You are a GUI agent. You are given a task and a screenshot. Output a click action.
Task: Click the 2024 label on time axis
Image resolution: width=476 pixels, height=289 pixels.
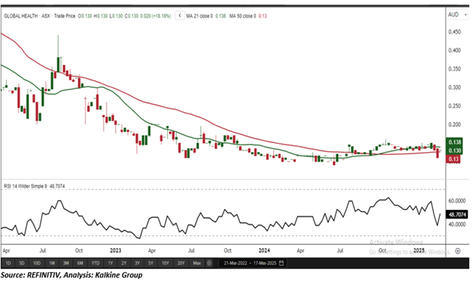click(264, 251)
